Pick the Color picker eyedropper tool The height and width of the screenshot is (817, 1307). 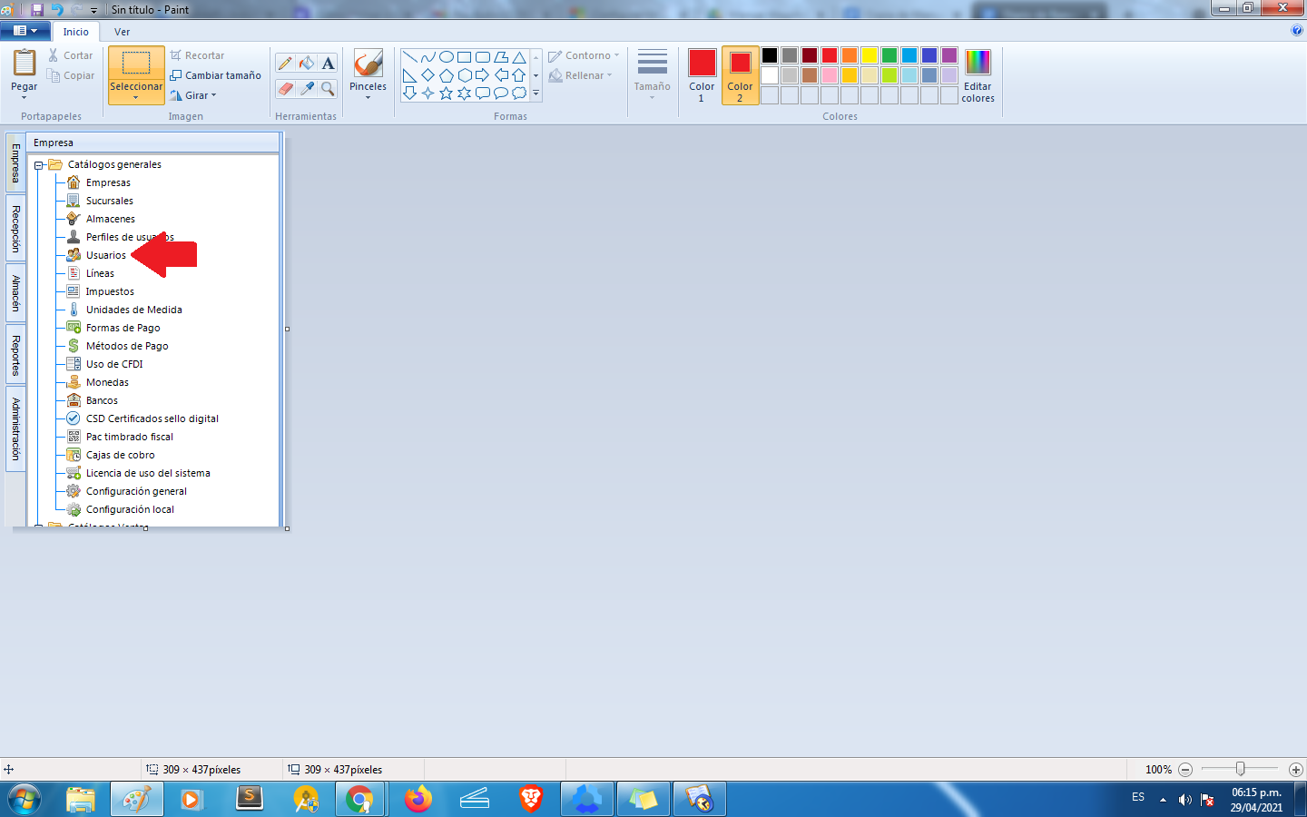tap(307, 89)
